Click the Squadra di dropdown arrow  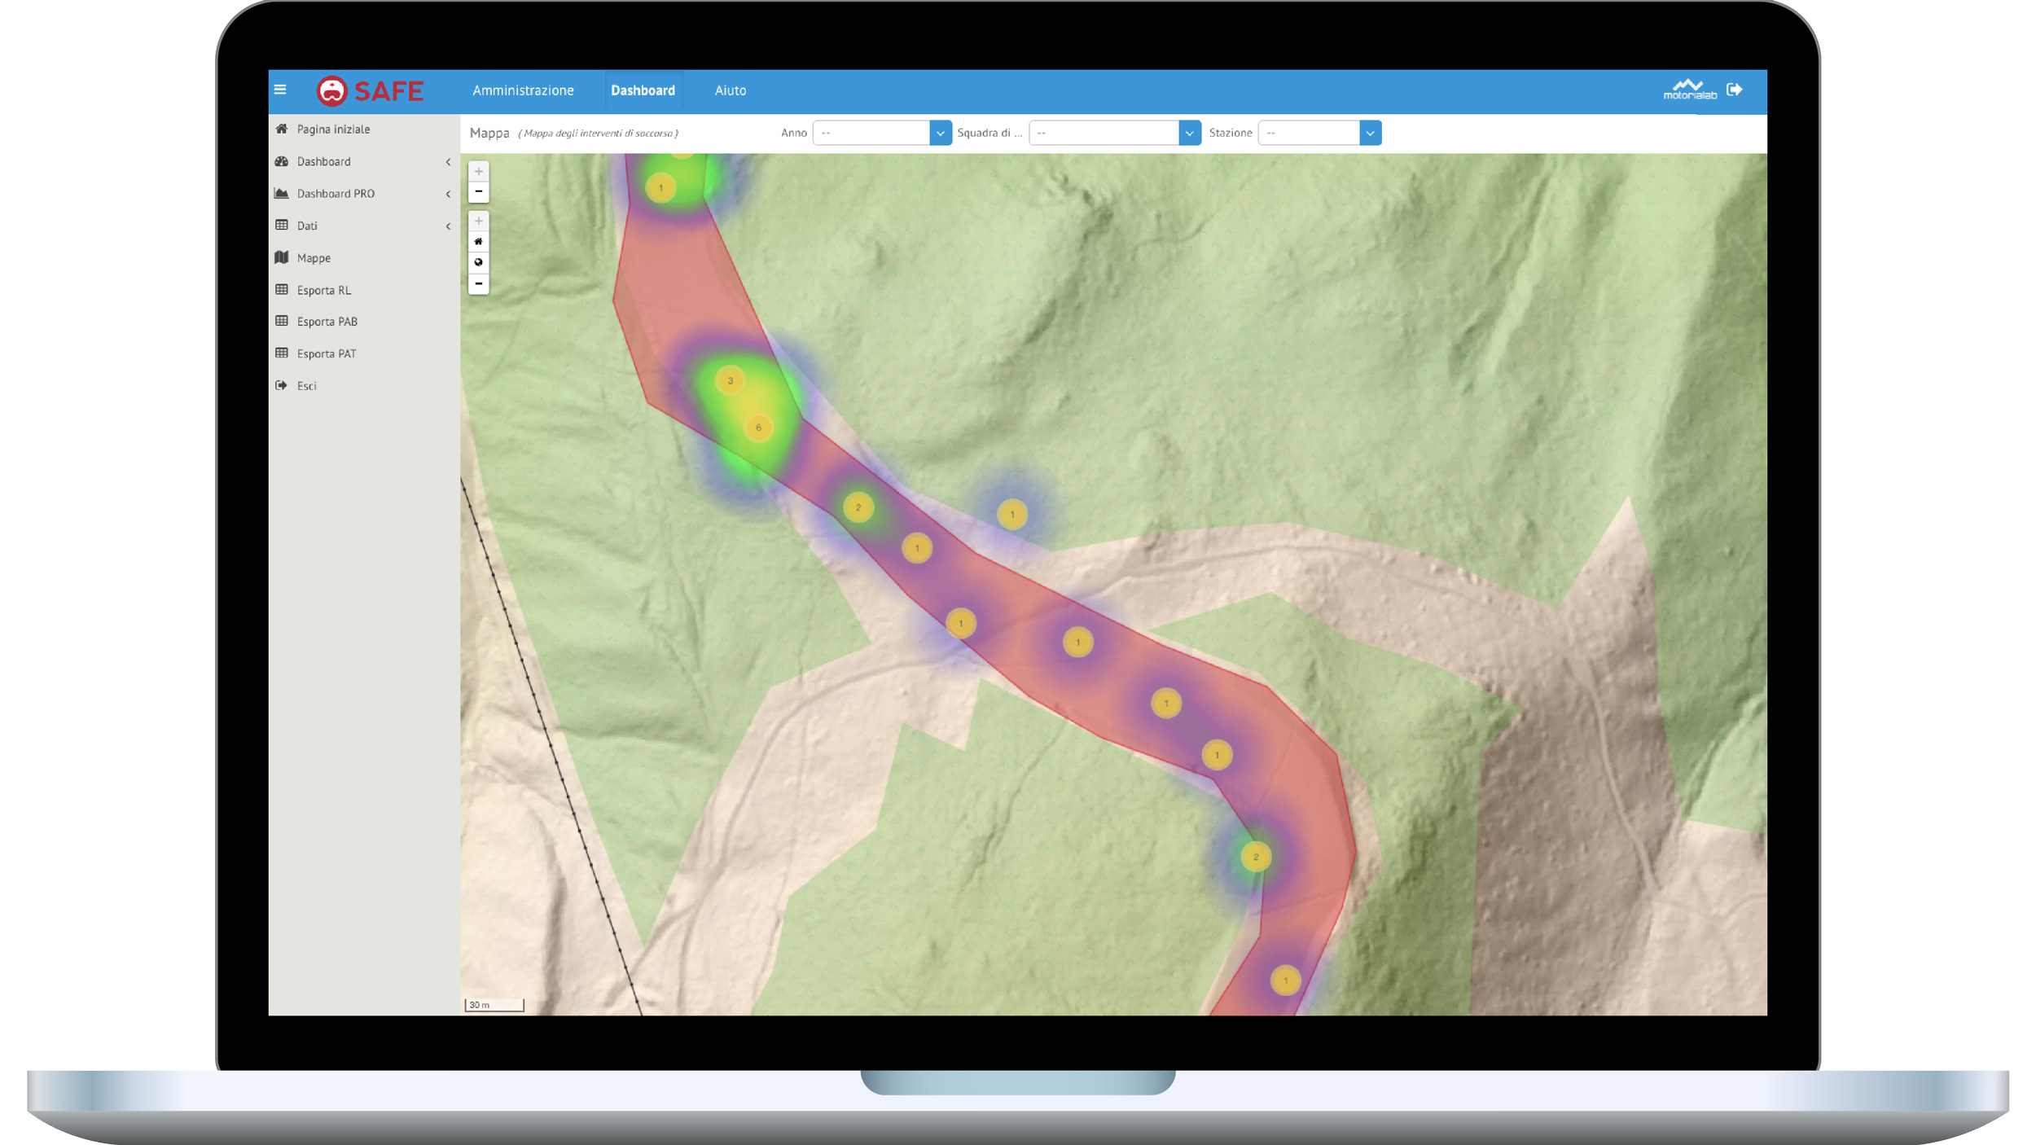coord(1190,133)
